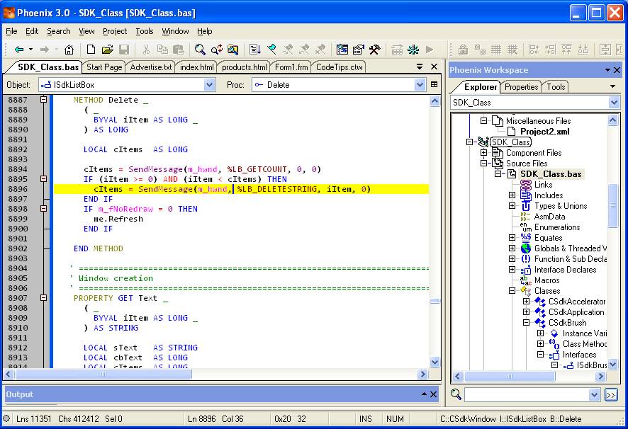Close the Output panel
The image size is (628, 429).
(x=433, y=394)
